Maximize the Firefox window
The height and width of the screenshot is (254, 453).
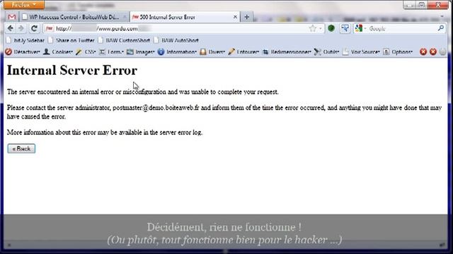pos(422,5)
